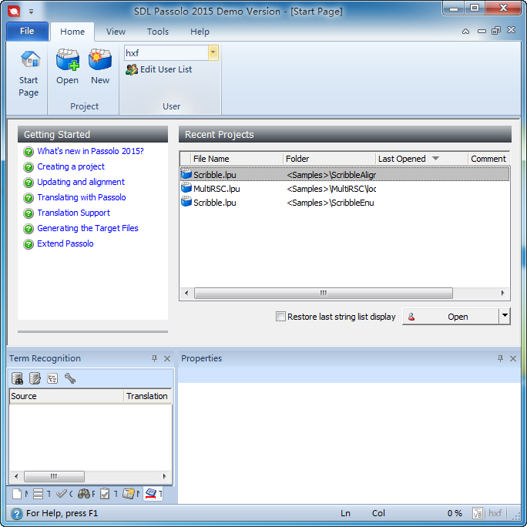Select the MultiRSC.lpu file name
527x527 pixels.
pos(217,189)
